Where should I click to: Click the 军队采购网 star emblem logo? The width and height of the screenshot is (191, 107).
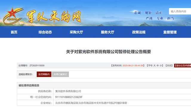(13, 16)
